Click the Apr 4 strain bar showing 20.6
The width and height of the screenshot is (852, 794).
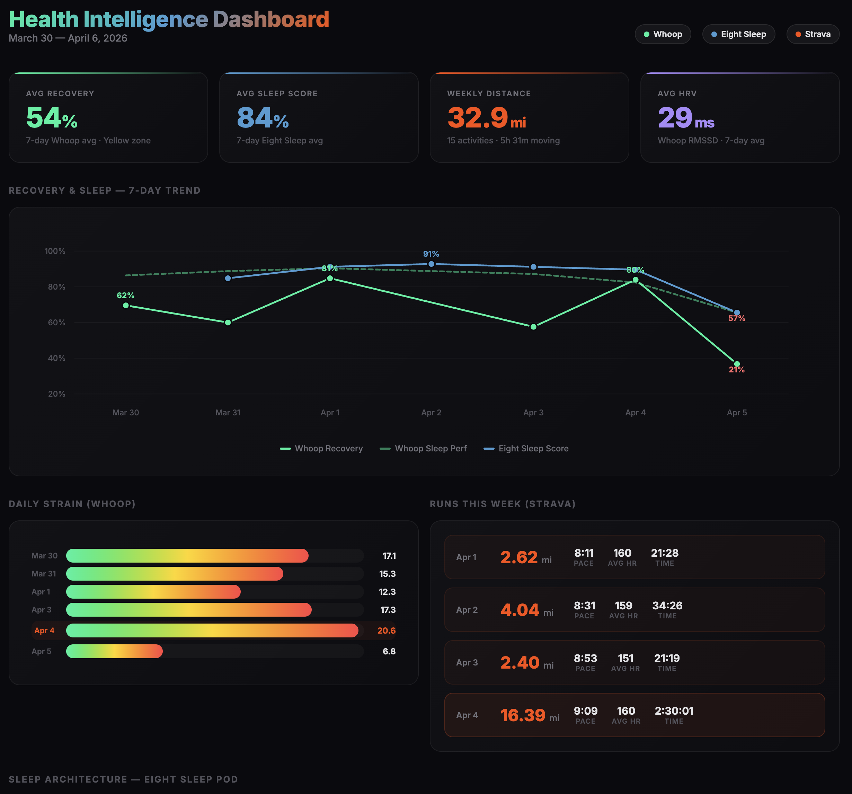[213, 630]
